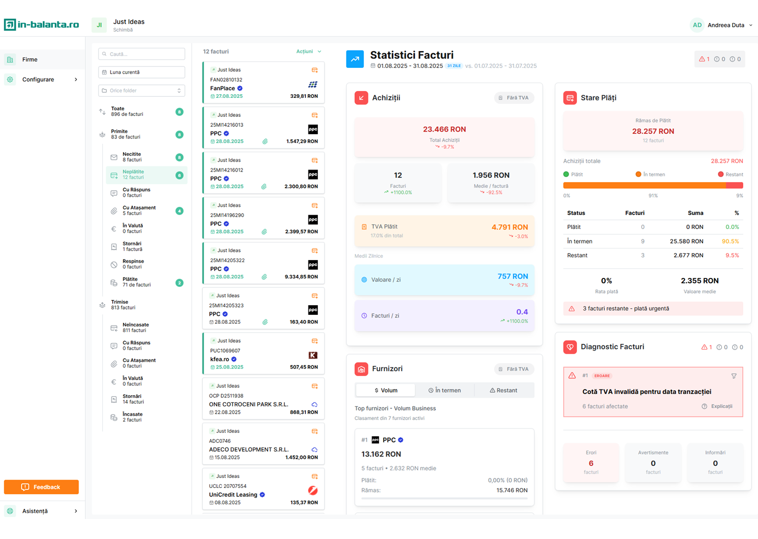The image size is (758, 539).
Task: Click the Explicații link on TVA error
Action: (717, 406)
